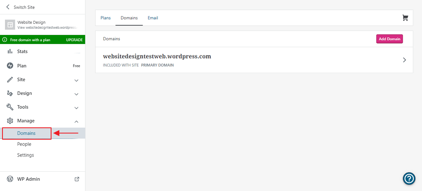Expand the Design menu chevron

click(76, 94)
